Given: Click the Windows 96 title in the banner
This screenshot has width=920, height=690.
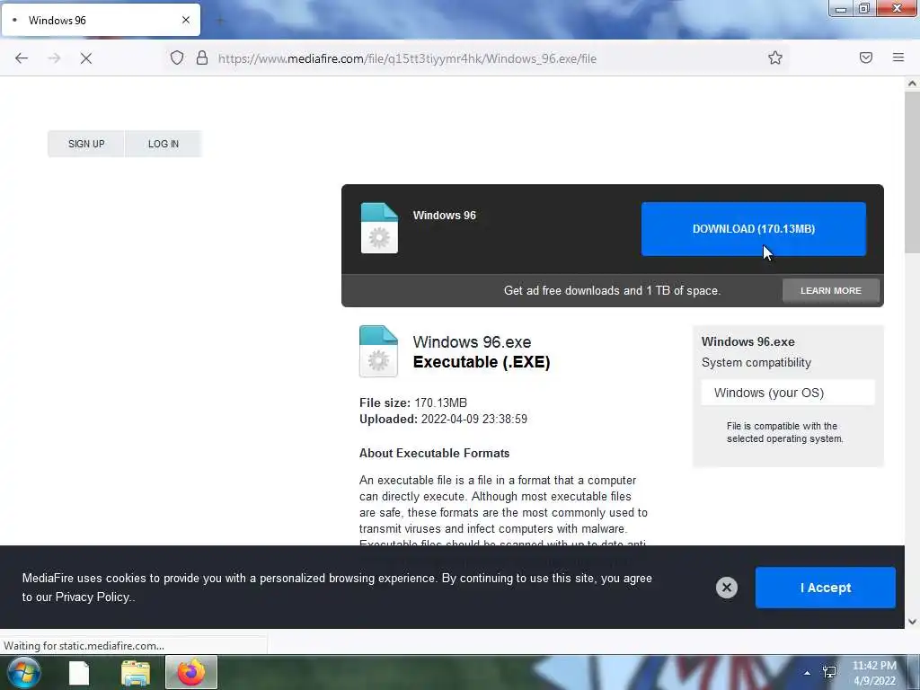Looking at the screenshot, I should (x=444, y=216).
